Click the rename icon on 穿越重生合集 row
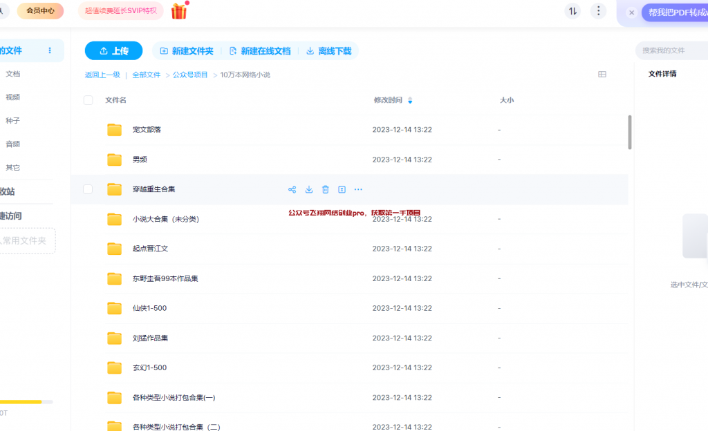Screen dimensions: 708x431 tap(342, 189)
